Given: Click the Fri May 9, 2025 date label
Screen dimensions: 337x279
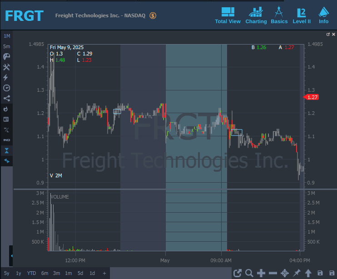Looking at the screenshot, I should click(67, 47).
